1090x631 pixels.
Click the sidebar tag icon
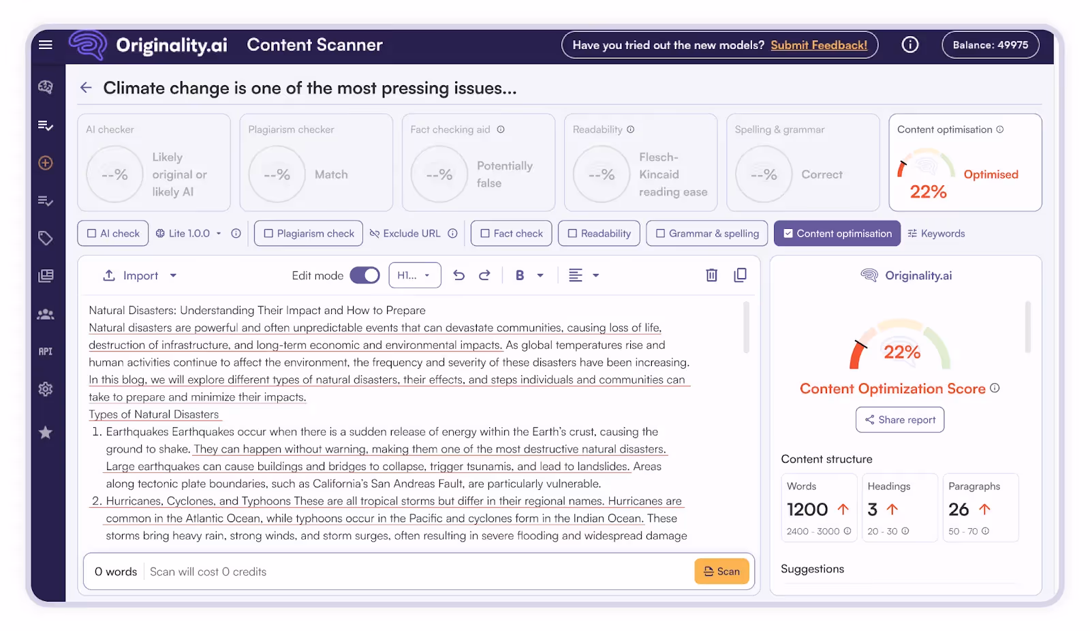[x=46, y=238]
